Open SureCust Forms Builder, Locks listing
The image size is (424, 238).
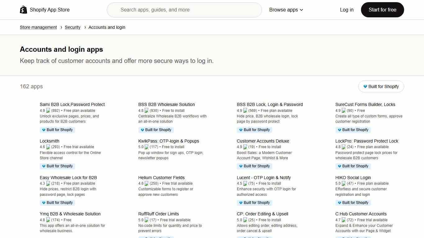coord(365,104)
